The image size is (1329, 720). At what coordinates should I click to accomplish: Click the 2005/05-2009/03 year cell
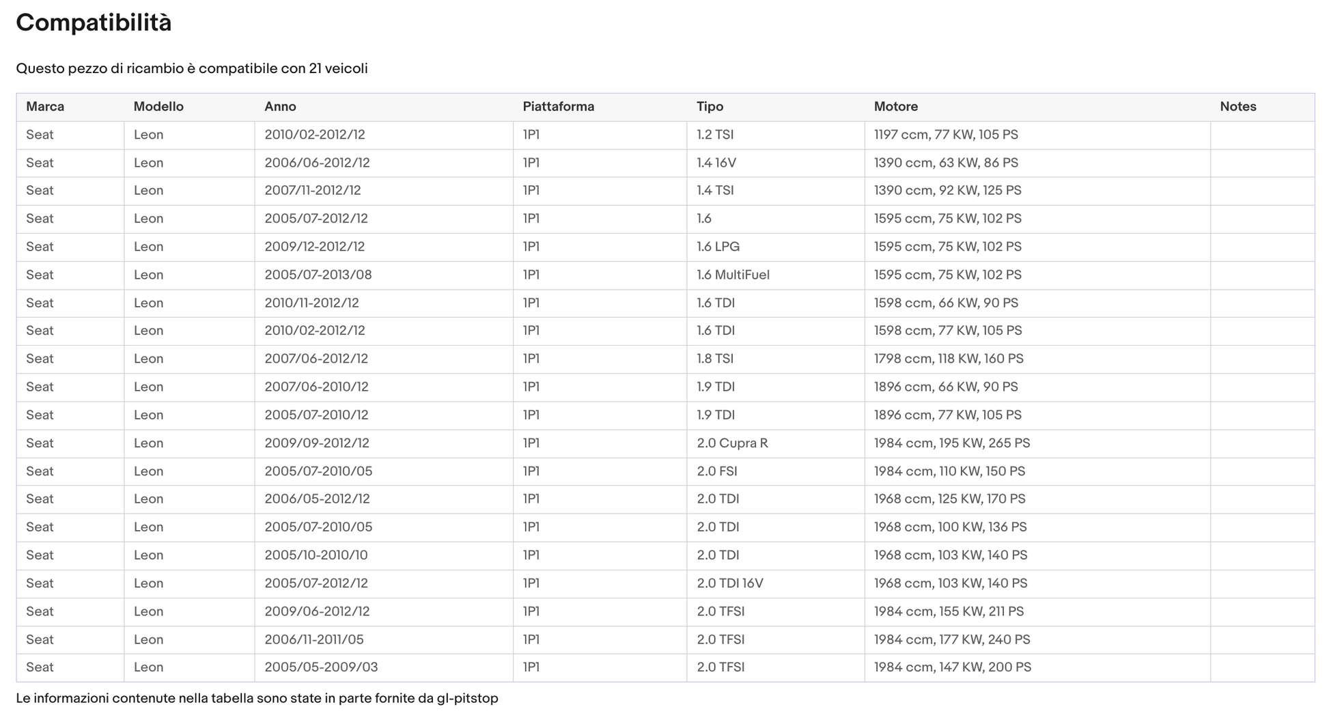(321, 667)
